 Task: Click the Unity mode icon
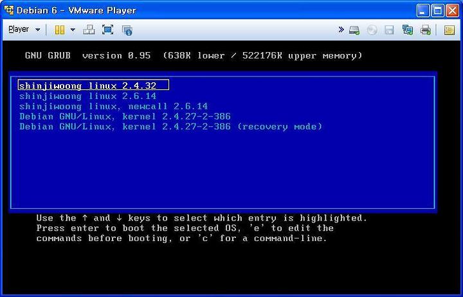(x=127, y=30)
